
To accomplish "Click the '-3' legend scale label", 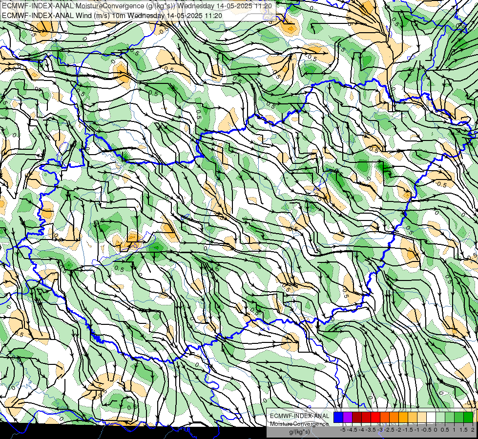I will click(380, 430).
